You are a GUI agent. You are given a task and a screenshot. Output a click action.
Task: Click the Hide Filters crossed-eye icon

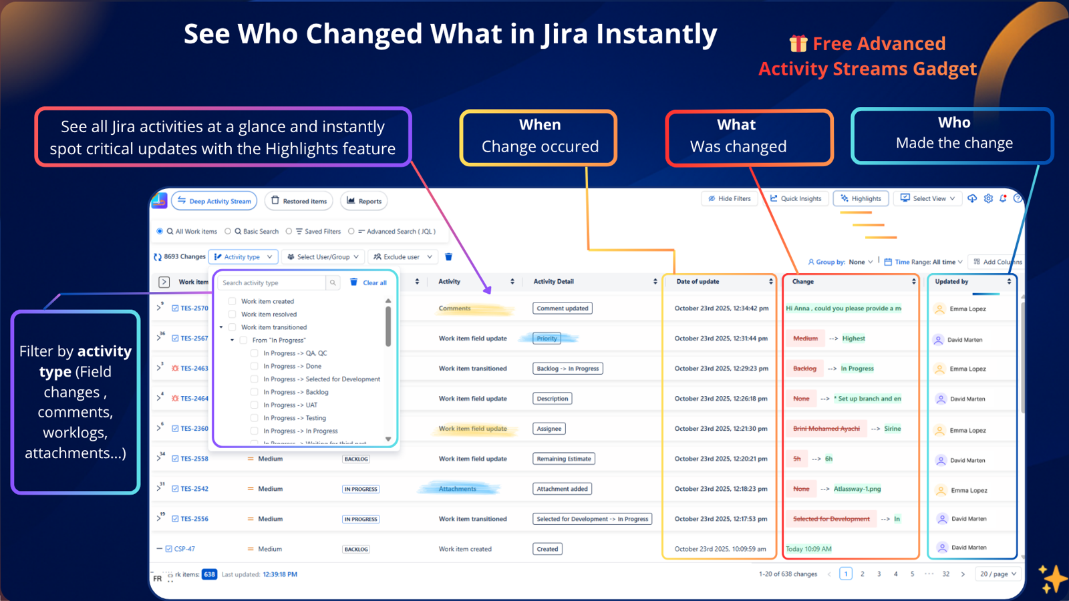tap(712, 198)
